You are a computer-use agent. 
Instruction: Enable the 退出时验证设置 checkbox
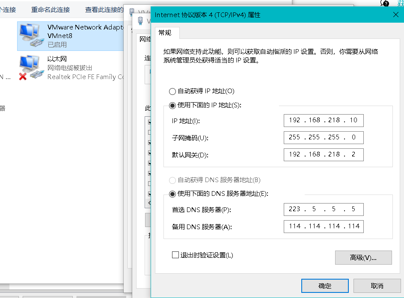(175, 254)
